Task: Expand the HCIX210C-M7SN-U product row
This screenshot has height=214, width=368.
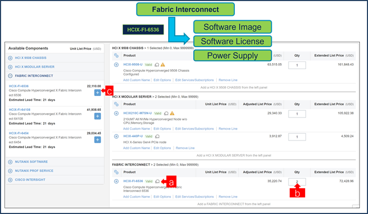Action: [116, 113]
